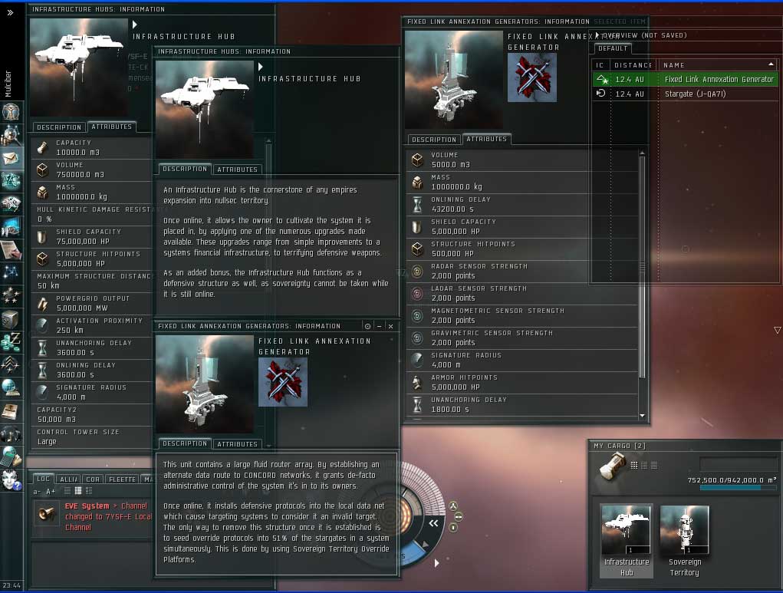Open Attributes tab in lower Annexation Generator window
Screen dimensions: 783x593
point(237,443)
